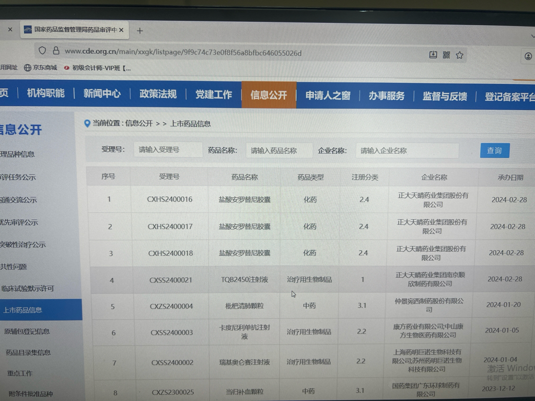This screenshot has width=535, height=401.
Task: Open the 初级会计师-VIP班 bookmark
Action: [x=97, y=68]
